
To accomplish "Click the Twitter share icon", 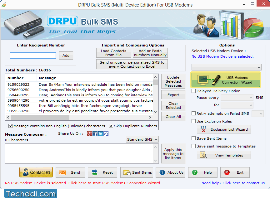I will pyautogui.click(x=101, y=134).
